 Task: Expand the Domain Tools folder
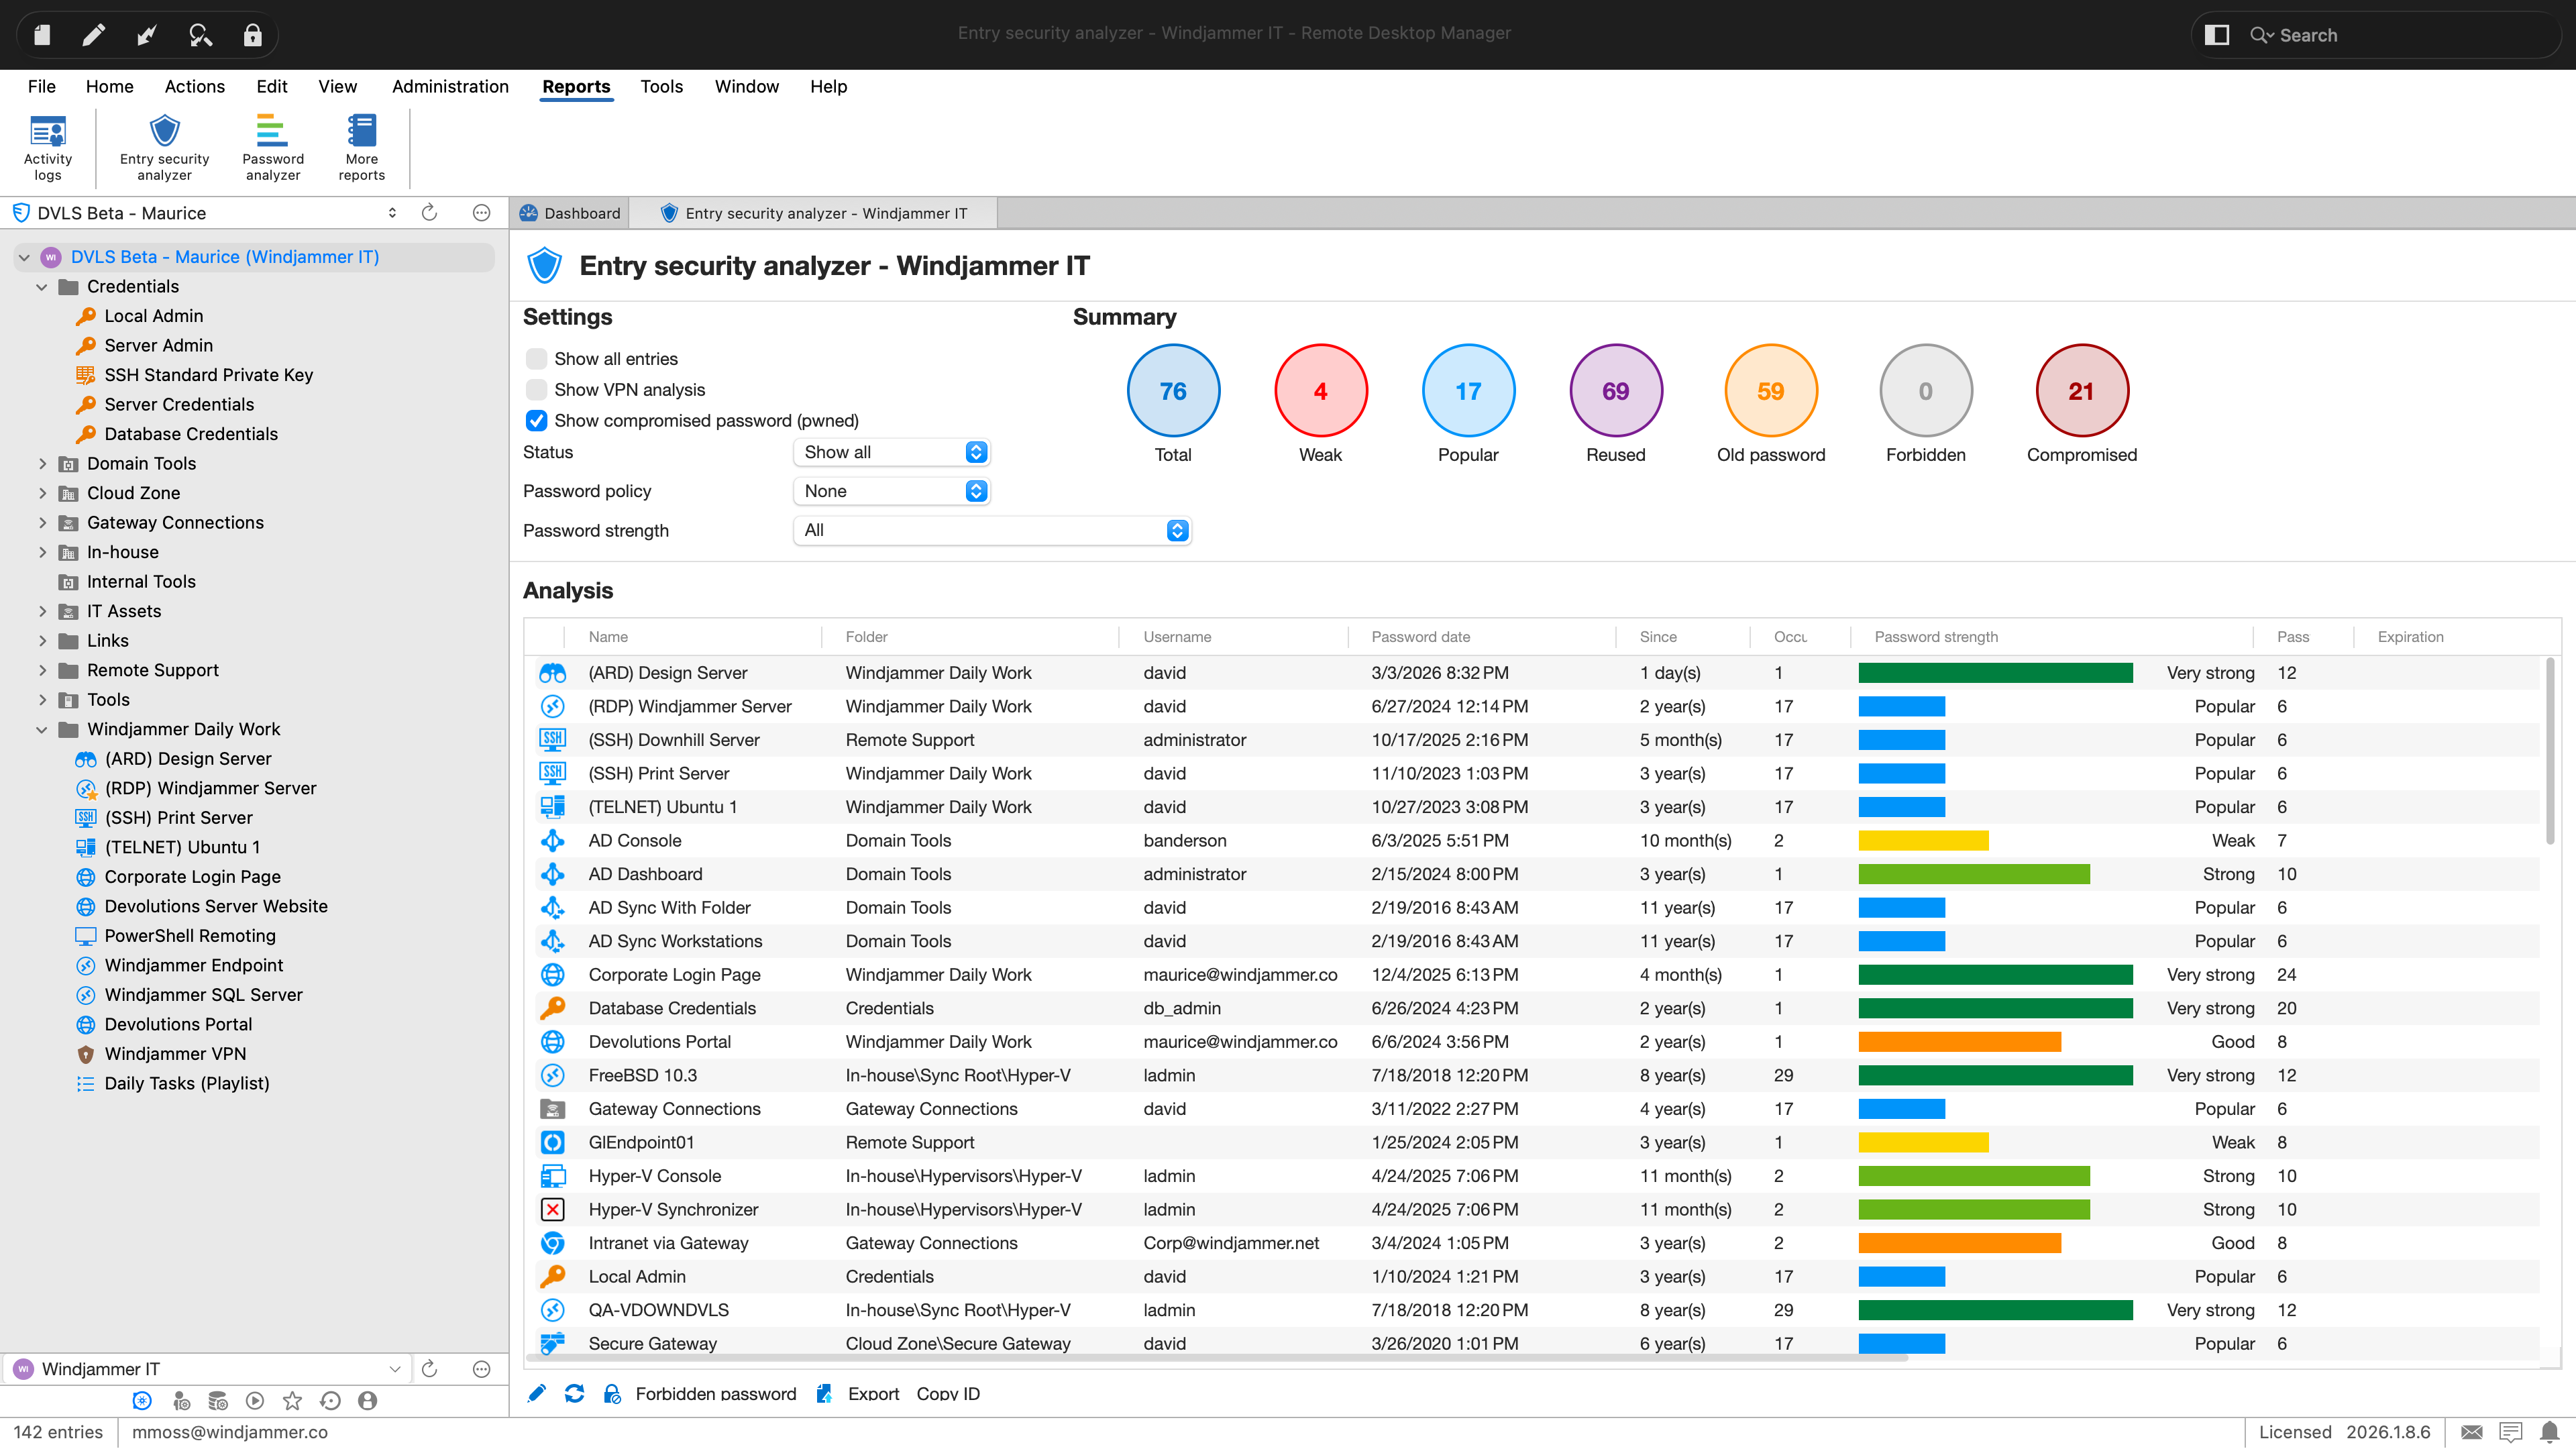pos(43,463)
